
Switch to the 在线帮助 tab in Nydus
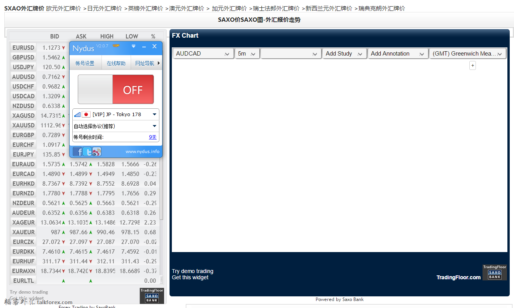click(116, 63)
